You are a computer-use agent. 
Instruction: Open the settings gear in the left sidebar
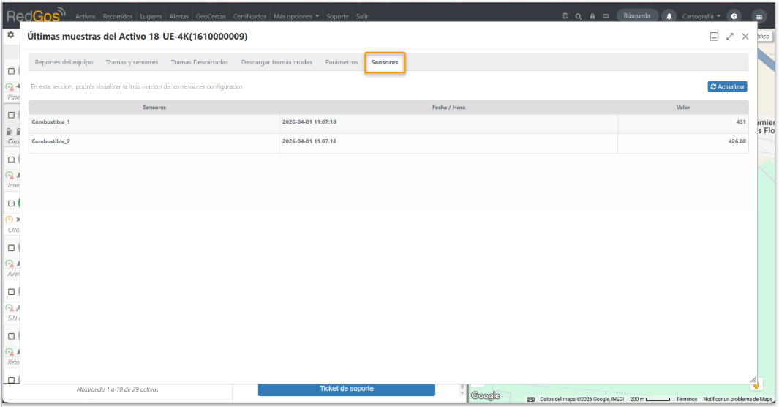[x=10, y=35]
